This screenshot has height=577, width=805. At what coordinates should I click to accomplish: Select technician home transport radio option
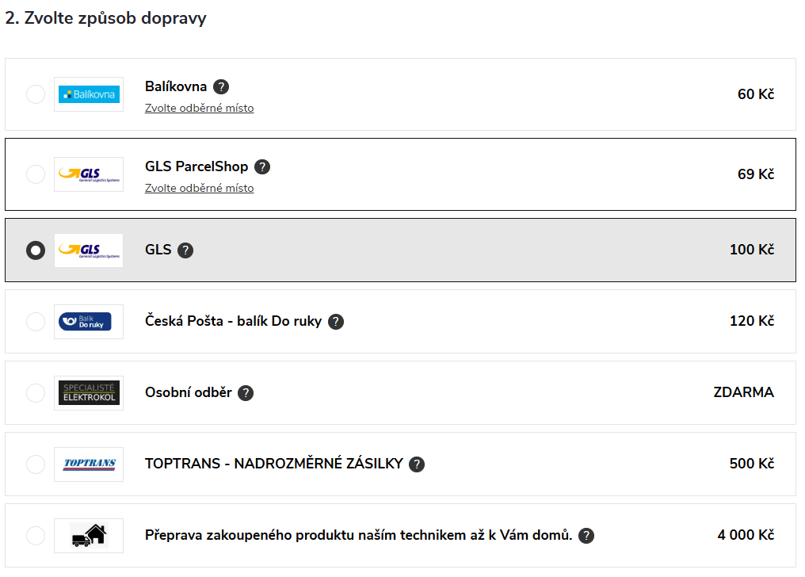36,536
